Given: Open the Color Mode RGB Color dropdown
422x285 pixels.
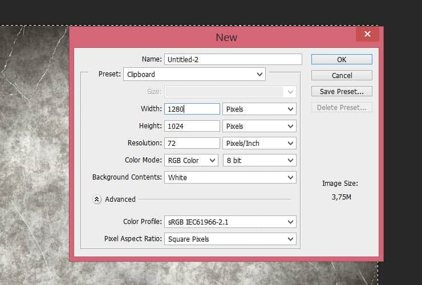Looking at the screenshot, I should point(191,160).
